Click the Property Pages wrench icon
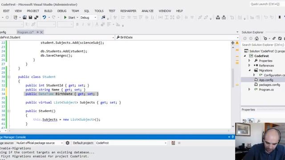 pyautogui.click(x=259, y=121)
